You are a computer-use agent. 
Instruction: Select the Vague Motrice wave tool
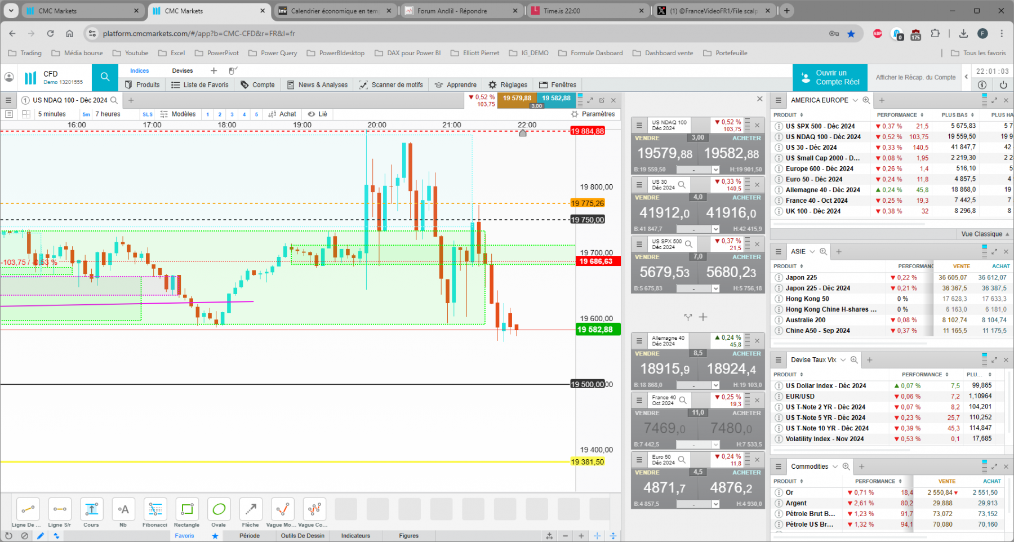[282, 509]
